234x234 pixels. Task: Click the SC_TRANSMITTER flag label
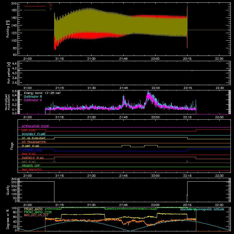tap(34, 142)
